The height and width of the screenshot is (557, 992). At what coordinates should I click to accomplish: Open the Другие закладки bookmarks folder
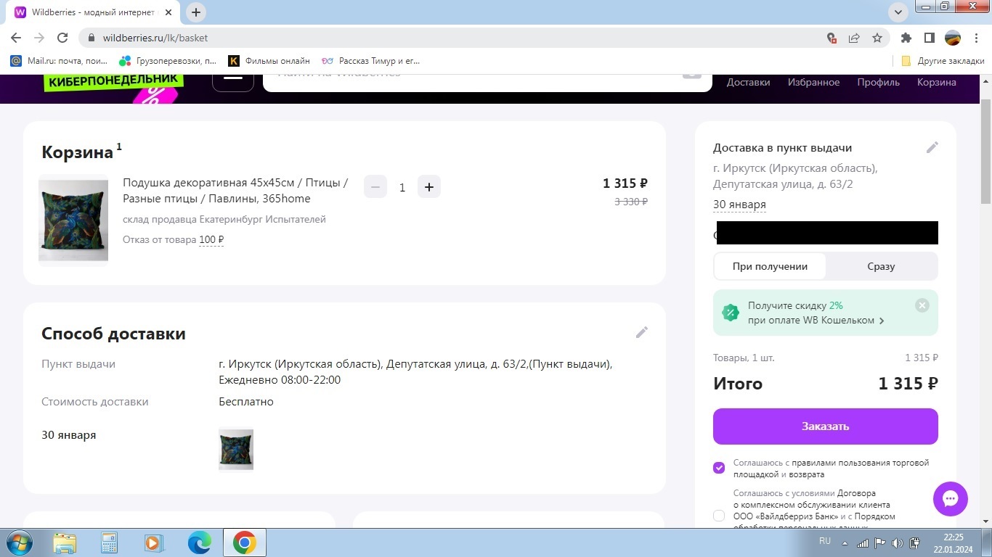tap(943, 61)
